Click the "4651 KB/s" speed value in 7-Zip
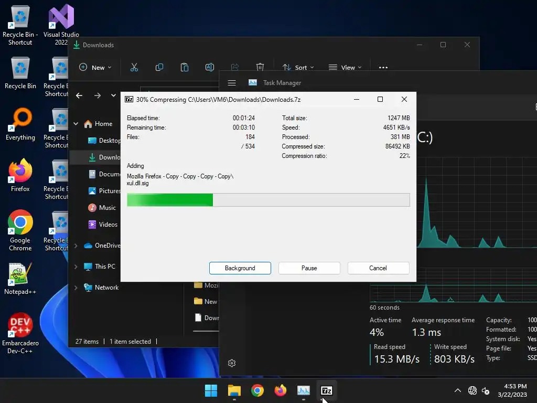Image resolution: width=537 pixels, height=403 pixels. 396,128
